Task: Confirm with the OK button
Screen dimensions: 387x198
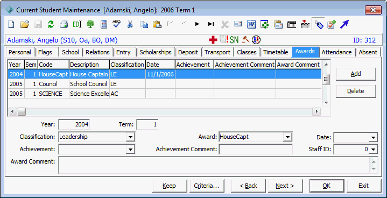Action: click(x=327, y=186)
